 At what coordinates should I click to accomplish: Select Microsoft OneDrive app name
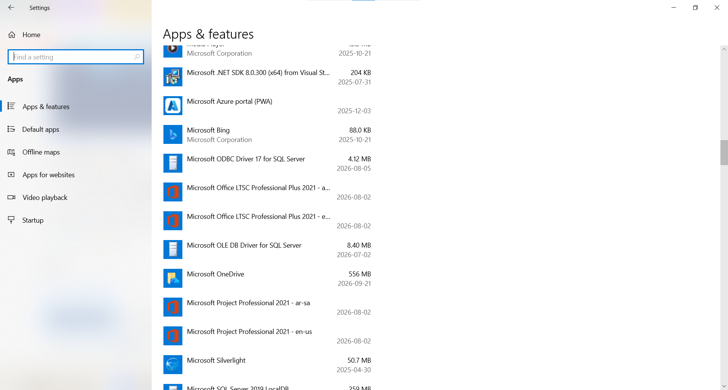(x=215, y=274)
